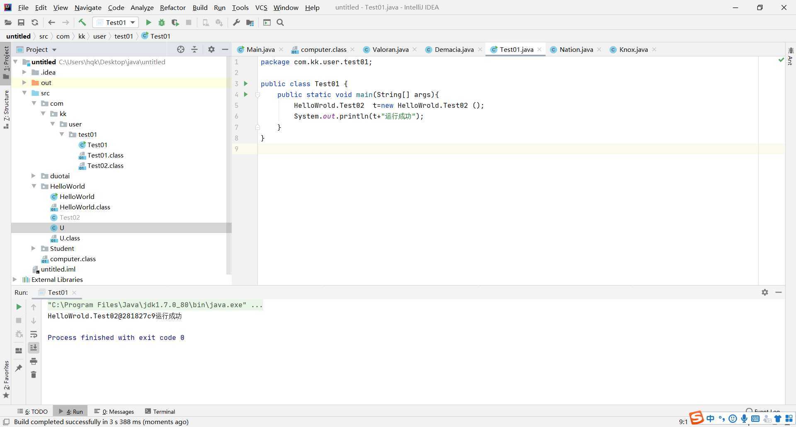Viewport: 796px width, 427px height.
Task: Click the fold marker at line 4
Action: pyautogui.click(x=257, y=95)
